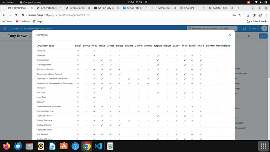Reload the current page
The height and width of the screenshot is (152, 270).
(x=16, y=15)
